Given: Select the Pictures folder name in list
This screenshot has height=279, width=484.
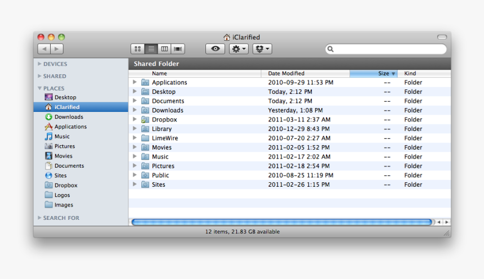Looking at the screenshot, I should tap(163, 166).
